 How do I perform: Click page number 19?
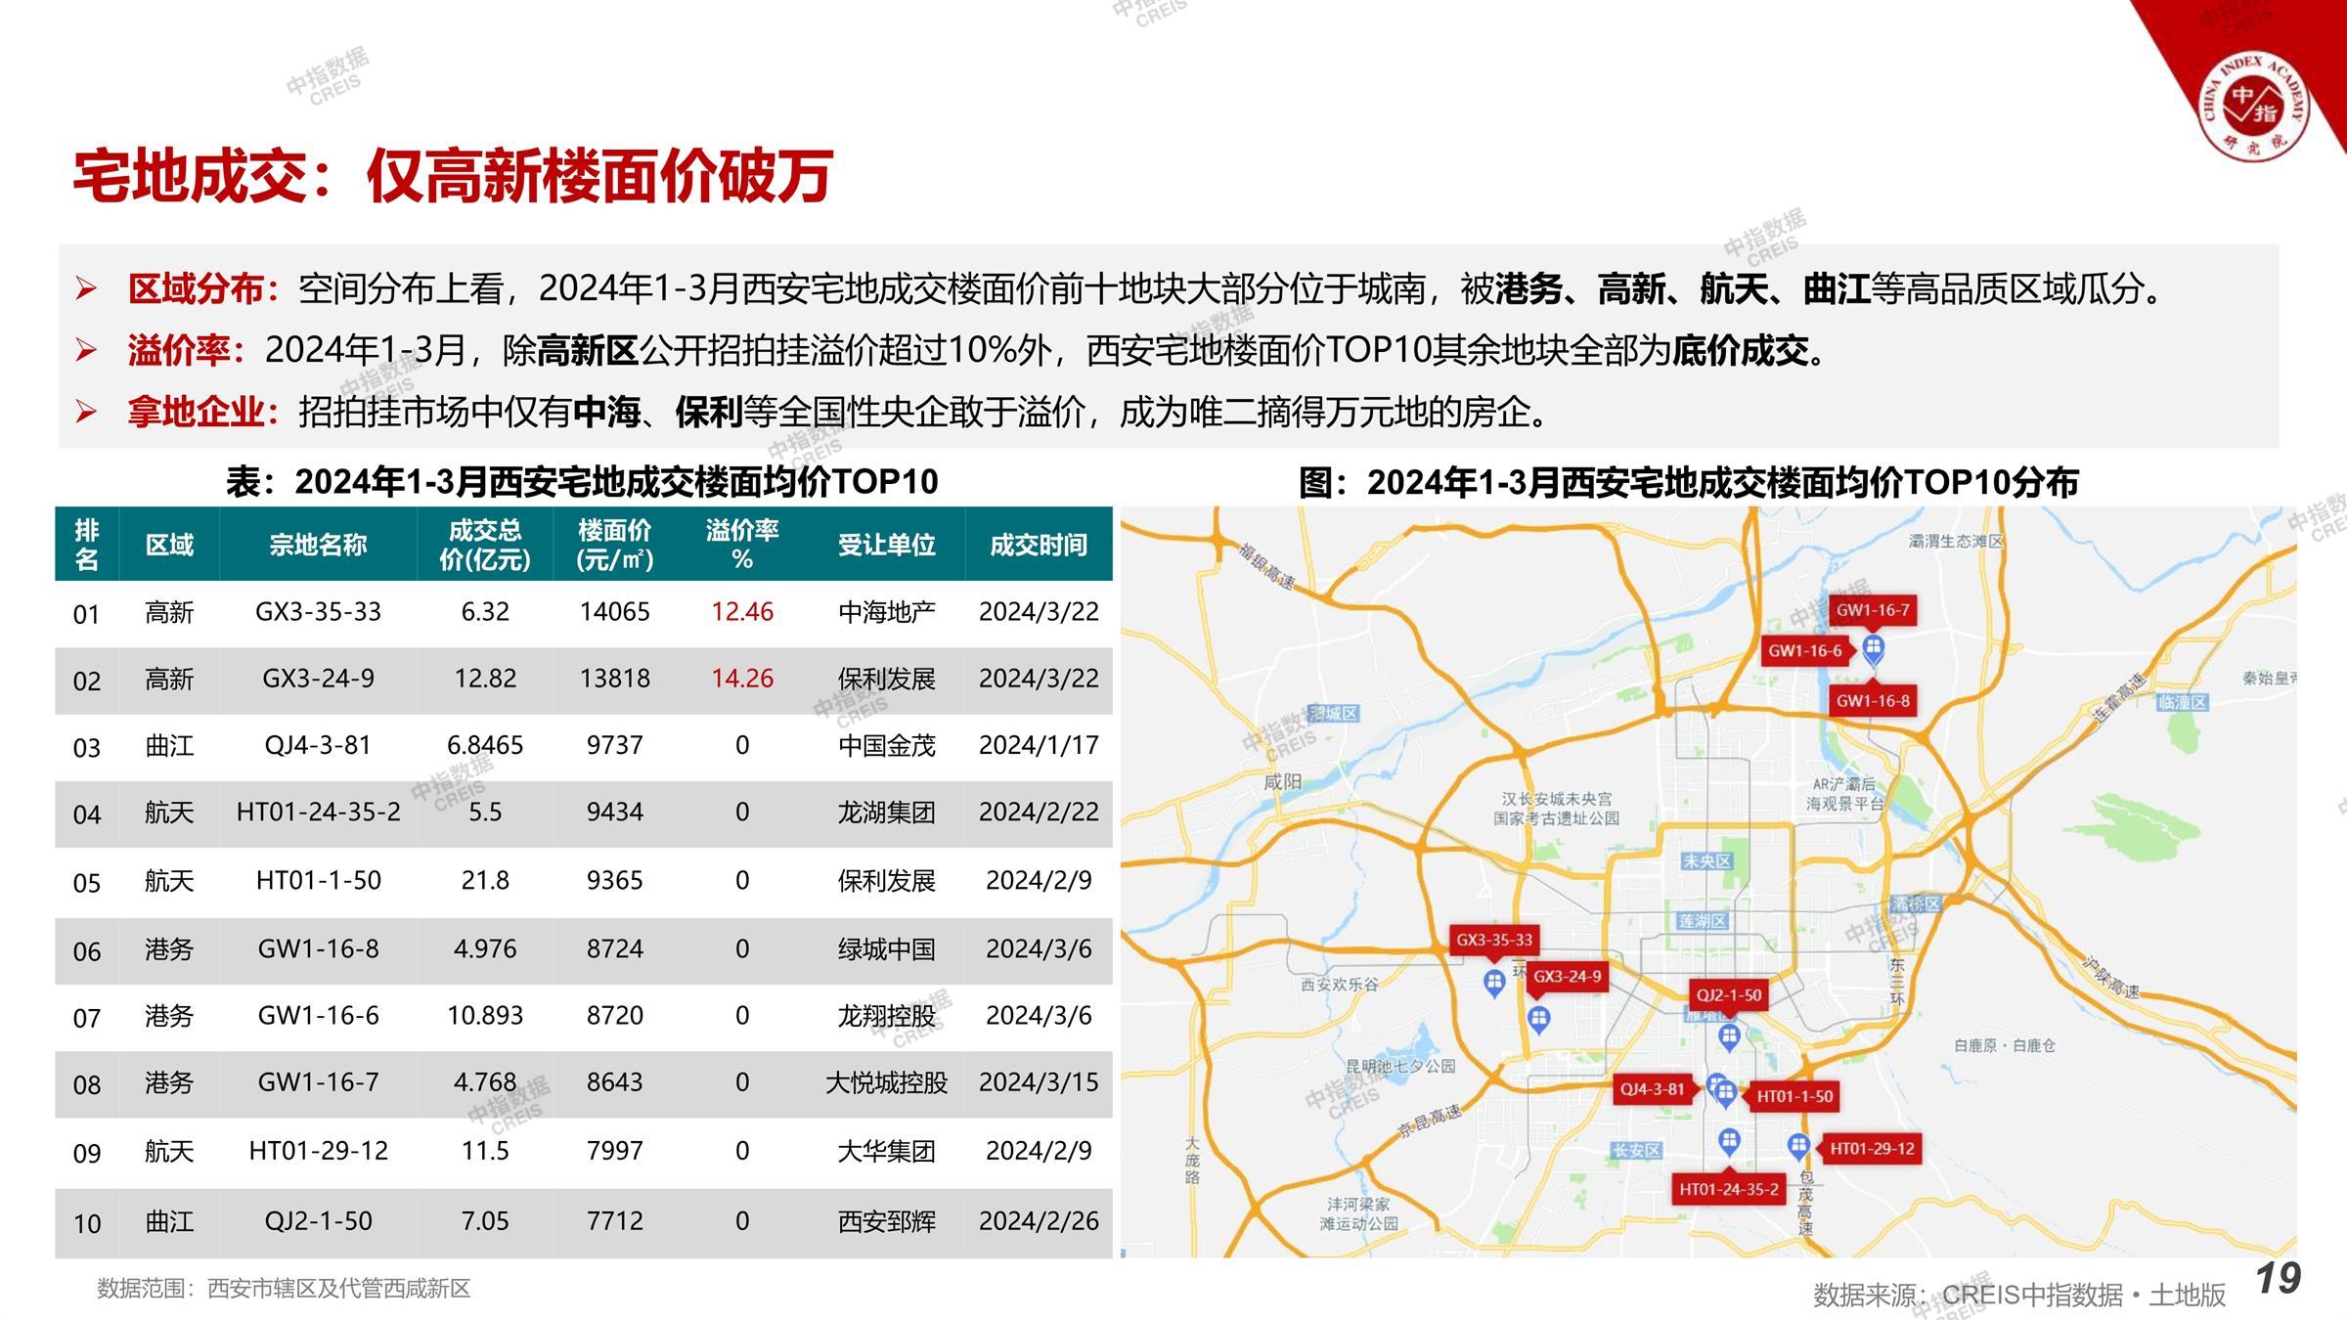point(2278,1279)
